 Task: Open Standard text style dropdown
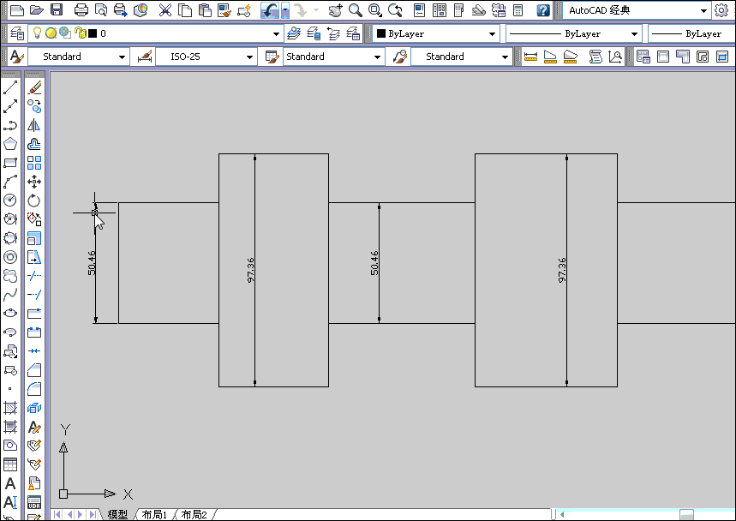(x=78, y=57)
